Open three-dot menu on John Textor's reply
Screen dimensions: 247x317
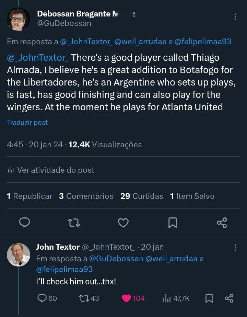click(235, 248)
